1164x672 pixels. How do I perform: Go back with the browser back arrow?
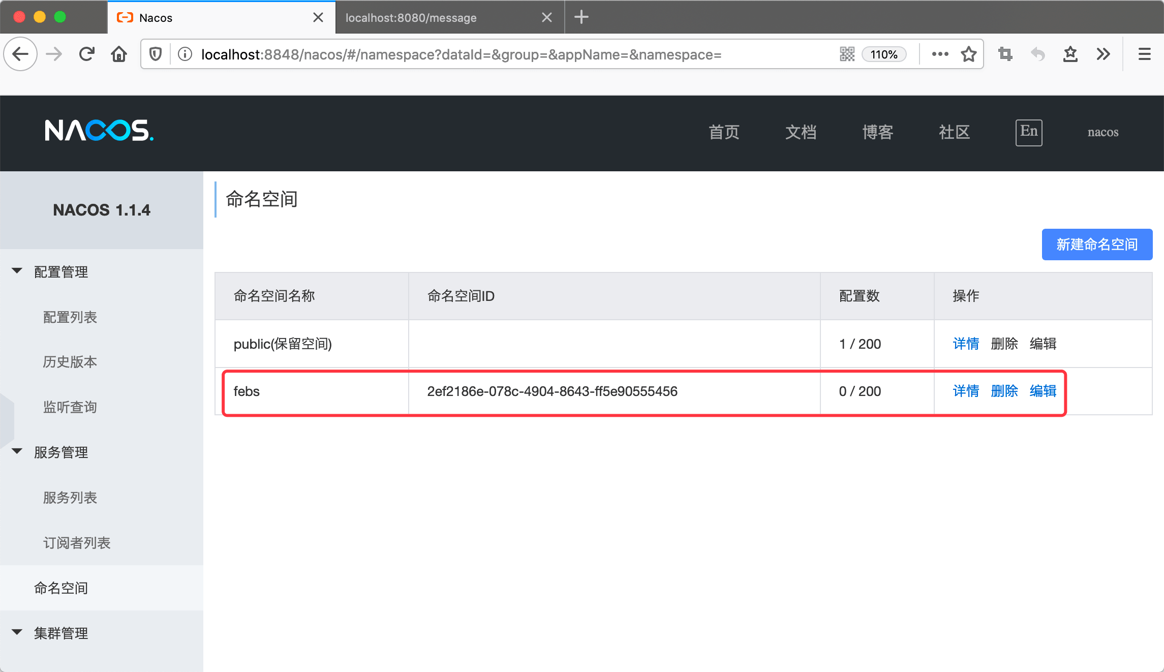point(20,54)
